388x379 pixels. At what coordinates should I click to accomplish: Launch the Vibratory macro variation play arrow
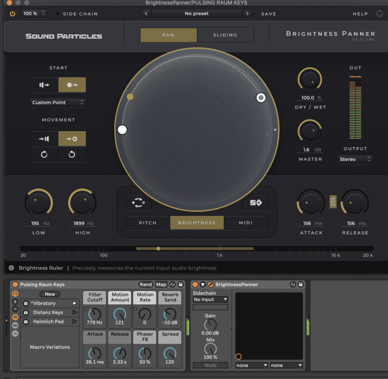coord(74,303)
